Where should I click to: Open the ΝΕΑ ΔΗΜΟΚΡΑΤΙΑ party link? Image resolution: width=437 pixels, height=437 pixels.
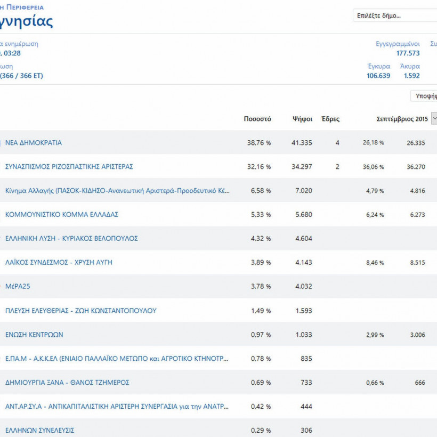click(x=34, y=143)
